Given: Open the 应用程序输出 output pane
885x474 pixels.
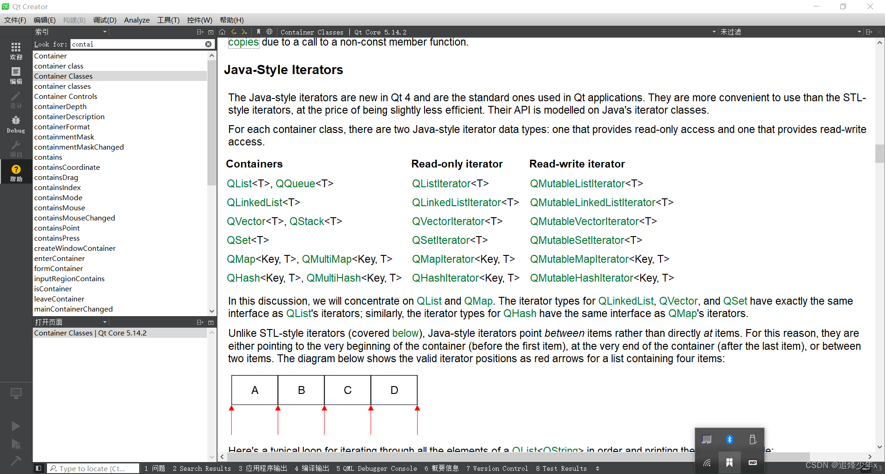Looking at the screenshot, I should point(263,468).
